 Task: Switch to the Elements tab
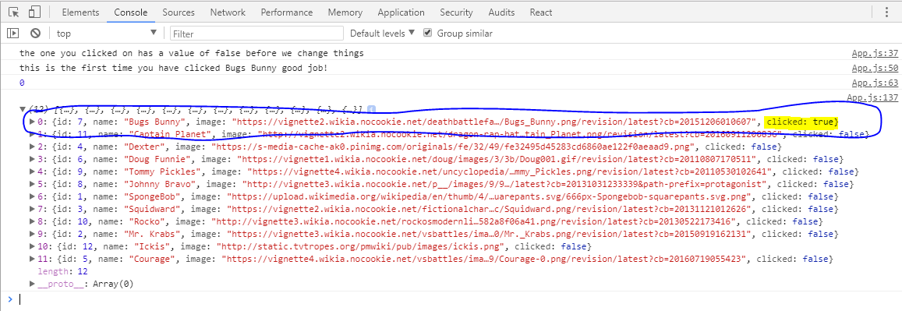[x=80, y=12]
